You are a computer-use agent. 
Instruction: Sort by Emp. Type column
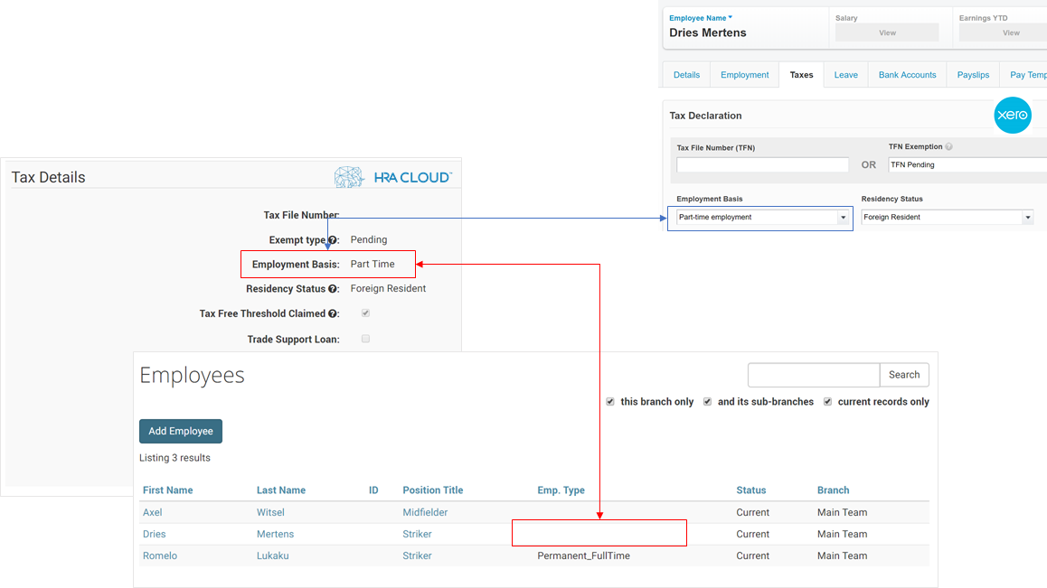coord(561,490)
